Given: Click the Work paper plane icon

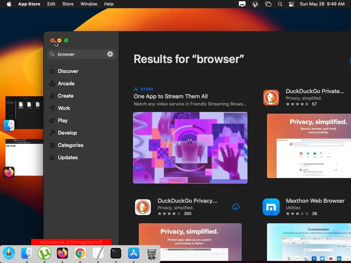Looking at the screenshot, I should click(x=52, y=108).
